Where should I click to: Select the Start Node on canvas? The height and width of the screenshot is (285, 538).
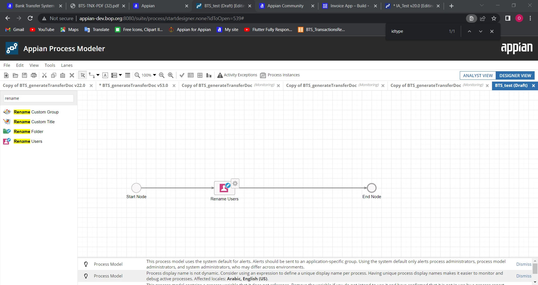[x=136, y=188]
